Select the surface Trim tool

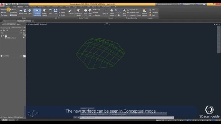click(56, 12)
